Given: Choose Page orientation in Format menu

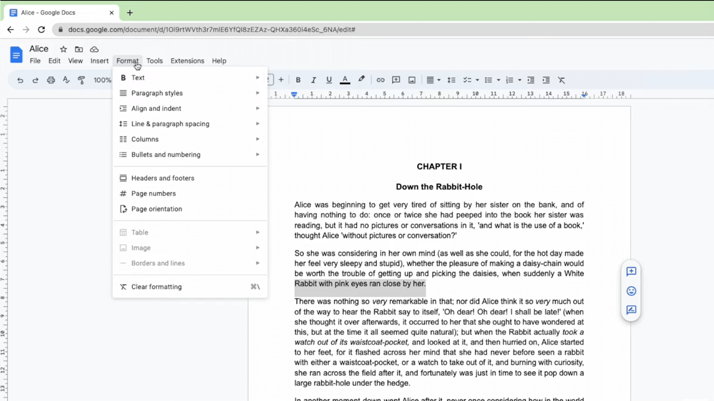Looking at the screenshot, I should [x=190, y=209].
